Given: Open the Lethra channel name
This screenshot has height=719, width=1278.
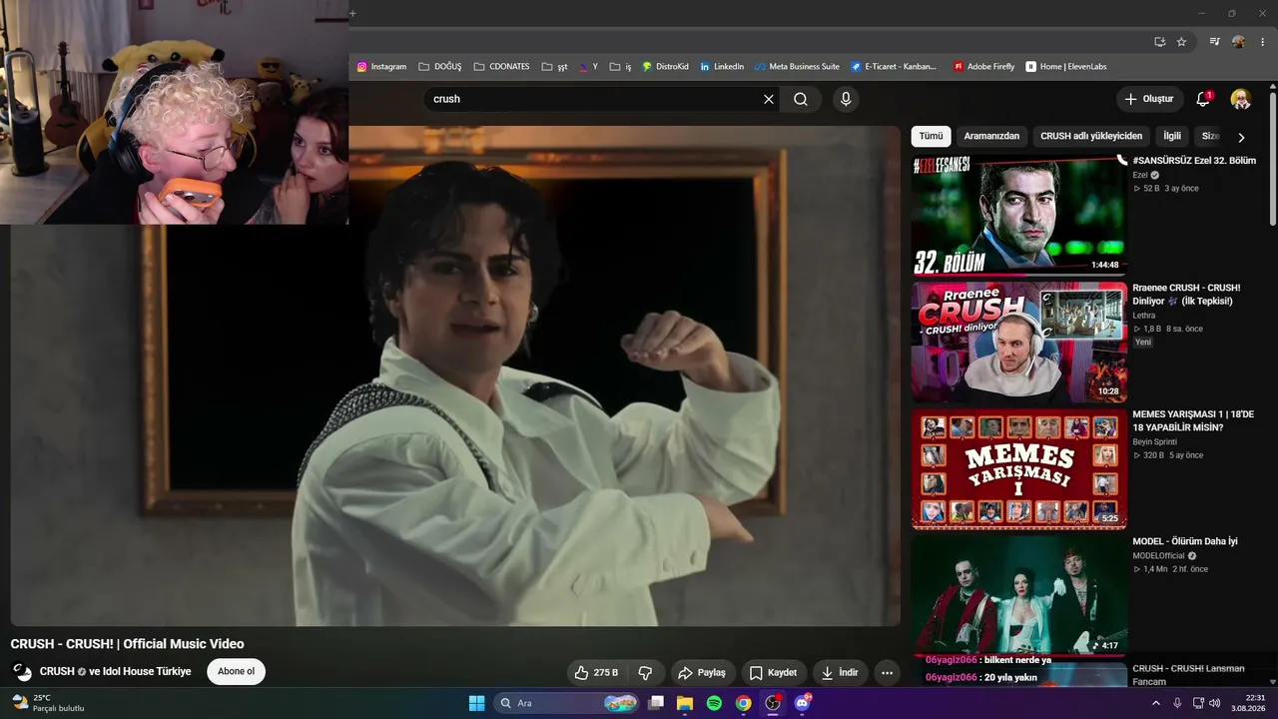Looking at the screenshot, I should pyautogui.click(x=1144, y=316).
